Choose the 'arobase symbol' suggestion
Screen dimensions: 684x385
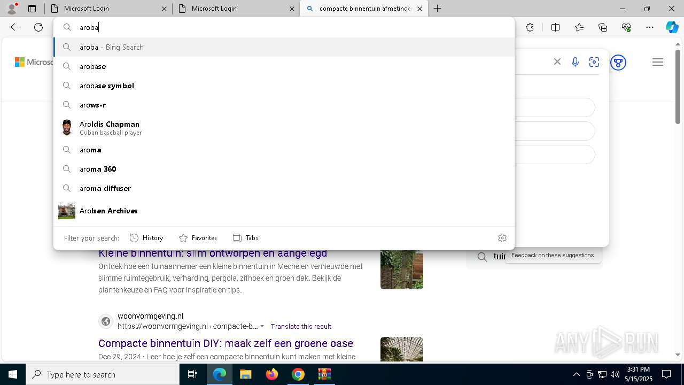(284, 86)
